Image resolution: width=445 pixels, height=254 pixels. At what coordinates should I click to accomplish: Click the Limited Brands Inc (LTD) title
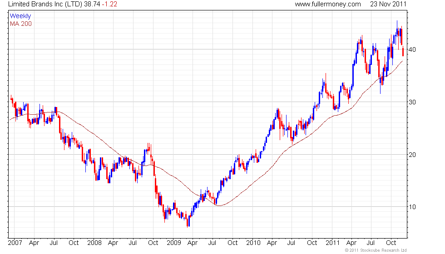click(x=45, y=4)
